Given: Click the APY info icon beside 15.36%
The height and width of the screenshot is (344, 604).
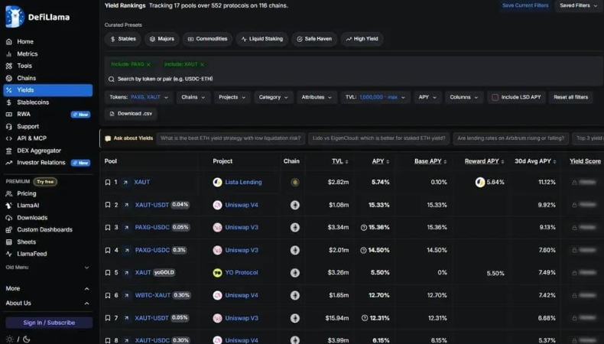Looking at the screenshot, I should (364, 228).
